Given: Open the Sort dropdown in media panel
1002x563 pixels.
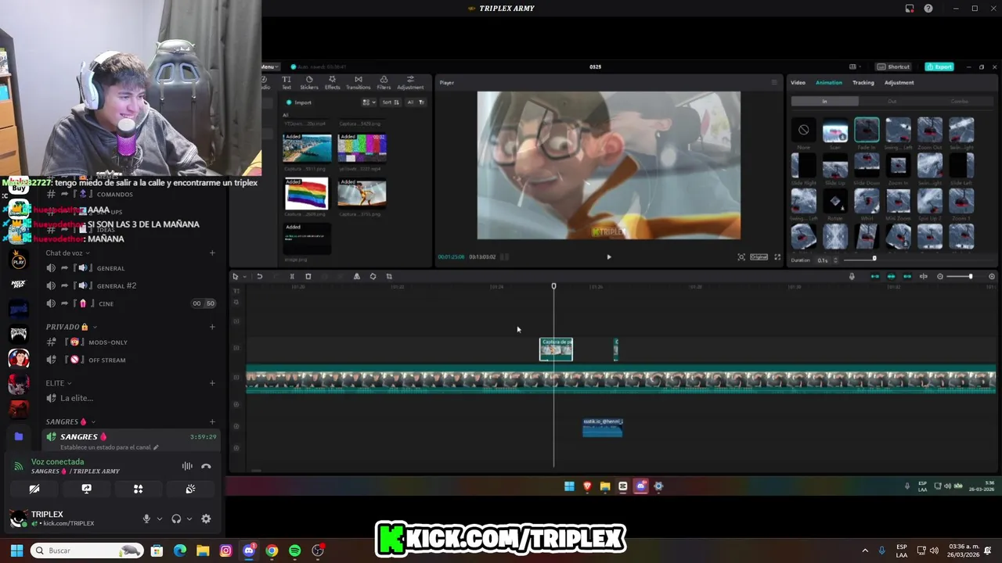Looking at the screenshot, I should (391, 102).
